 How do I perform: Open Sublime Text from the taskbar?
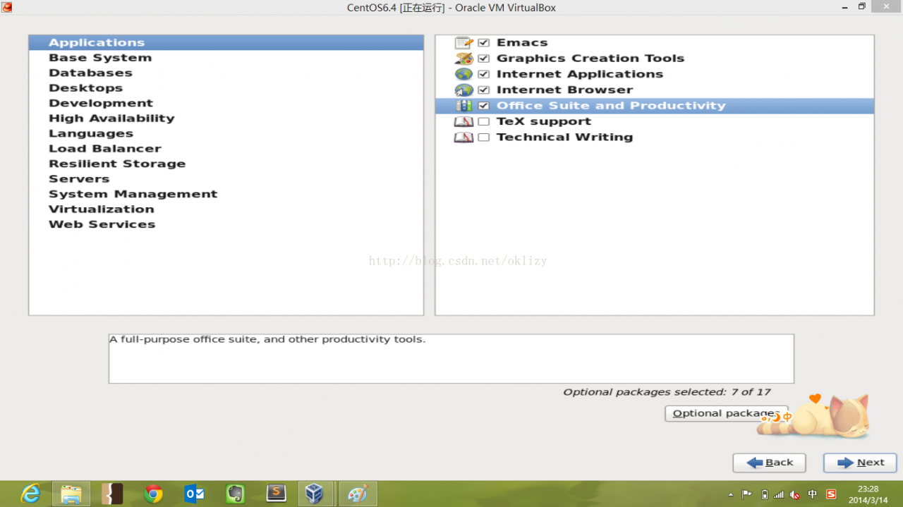tap(276, 494)
